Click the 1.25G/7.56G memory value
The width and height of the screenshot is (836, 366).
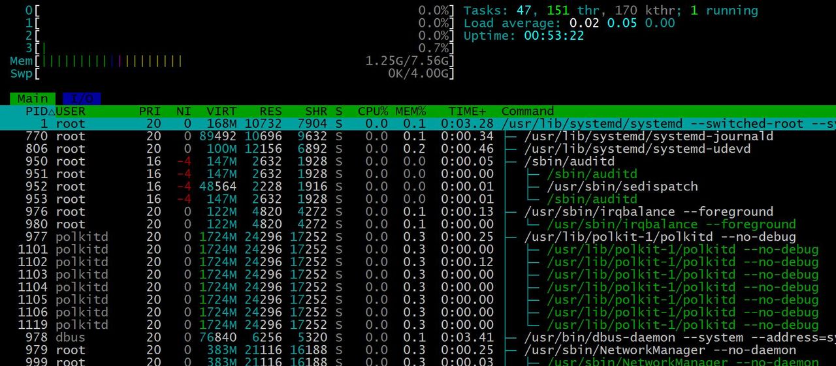click(408, 61)
